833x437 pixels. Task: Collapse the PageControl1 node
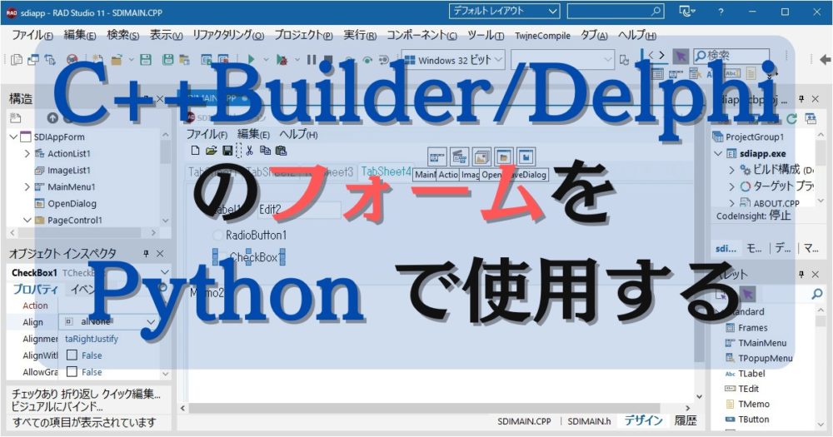click(x=27, y=220)
